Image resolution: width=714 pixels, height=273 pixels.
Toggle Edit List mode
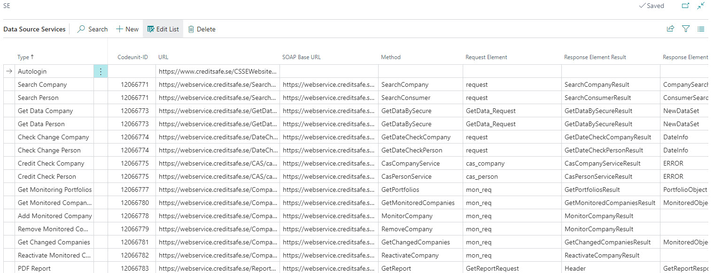click(x=163, y=29)
